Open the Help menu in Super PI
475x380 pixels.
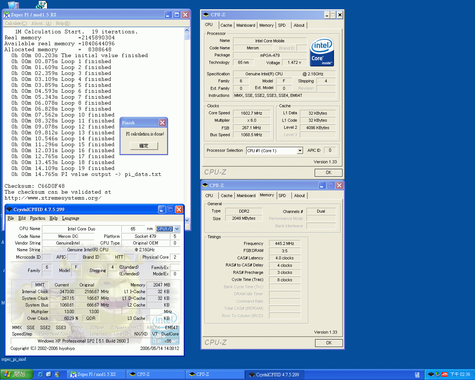(x=63, y=23)
